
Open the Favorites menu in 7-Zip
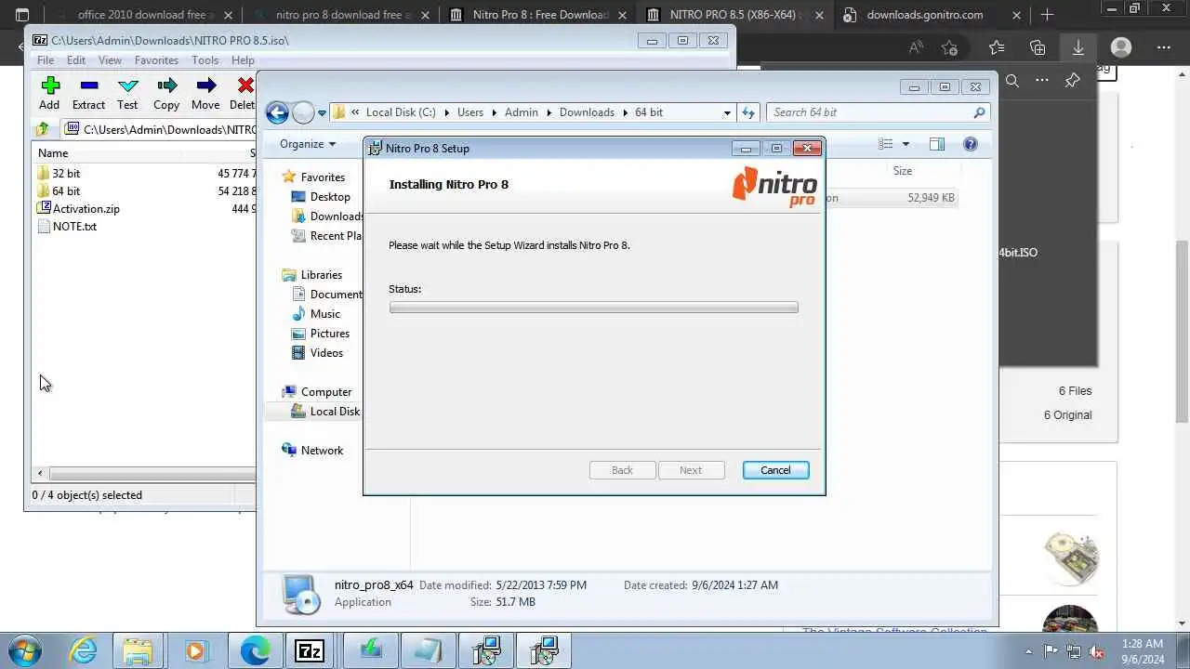coord(156,60)
